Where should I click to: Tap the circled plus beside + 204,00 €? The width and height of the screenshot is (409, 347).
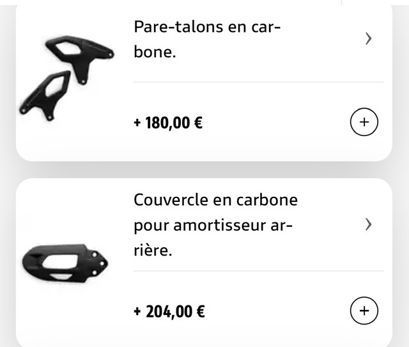[x=364, y=311]
